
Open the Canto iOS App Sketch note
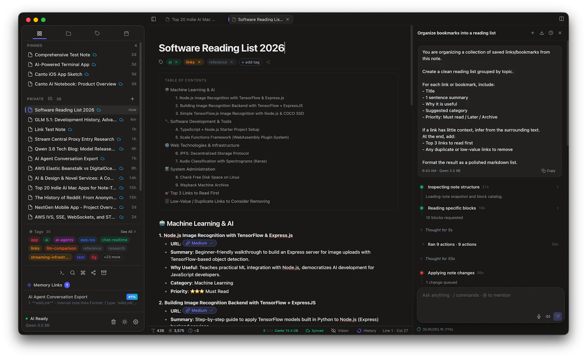pyautogui.click(x=81, y=74)
